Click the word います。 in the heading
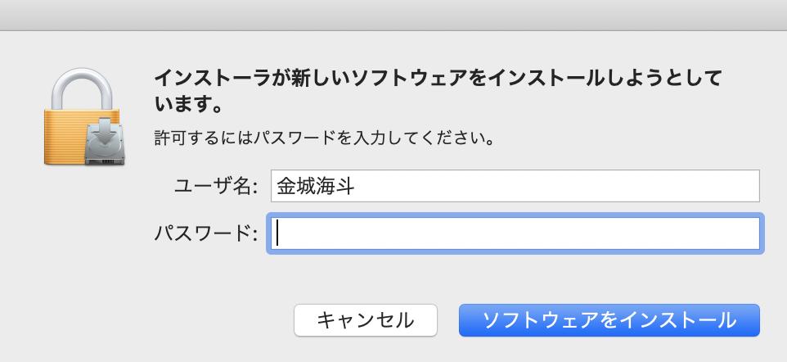This screenshot has width=787, height=362. click(x=189, y=106)
